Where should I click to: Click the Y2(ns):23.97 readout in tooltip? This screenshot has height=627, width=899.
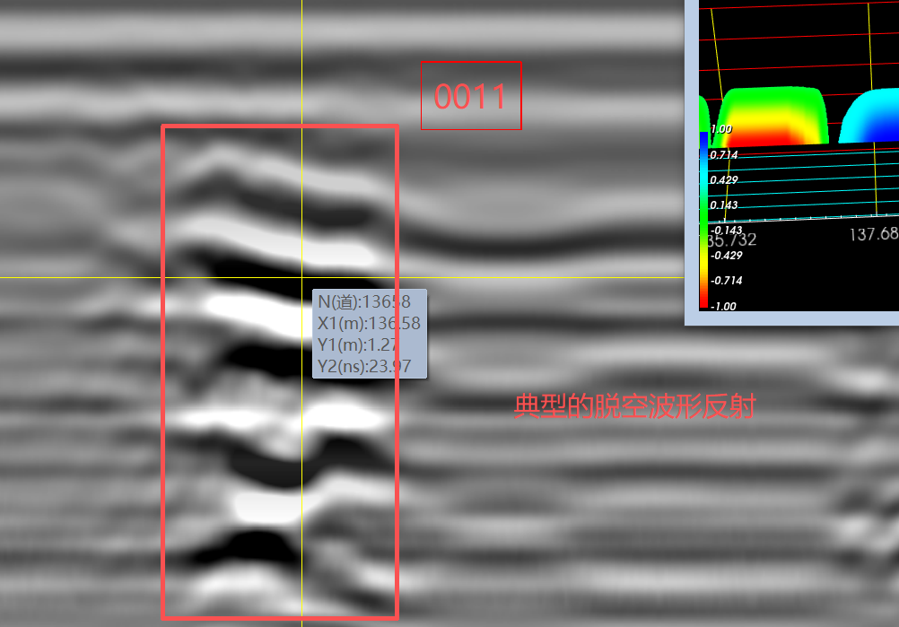[368, 365]
